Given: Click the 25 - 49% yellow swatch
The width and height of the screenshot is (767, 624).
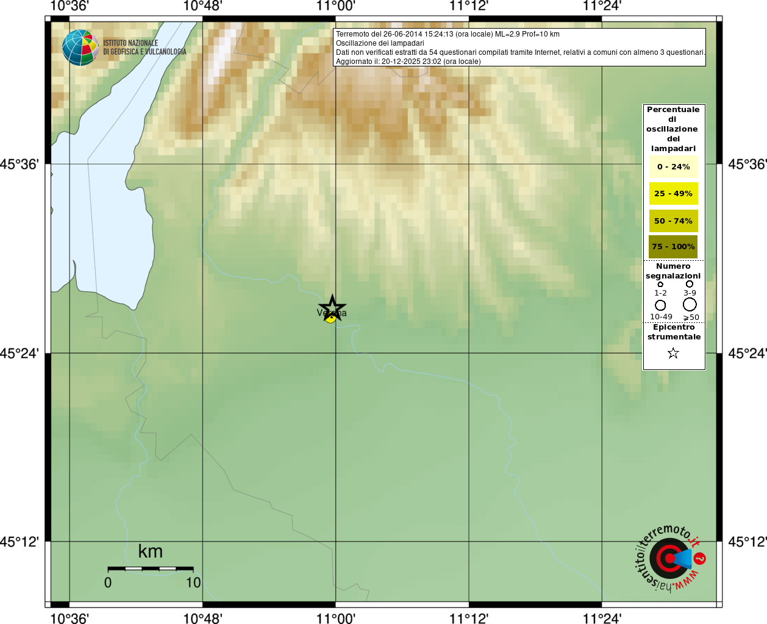Looking at the screenshot, I should 674,194.
